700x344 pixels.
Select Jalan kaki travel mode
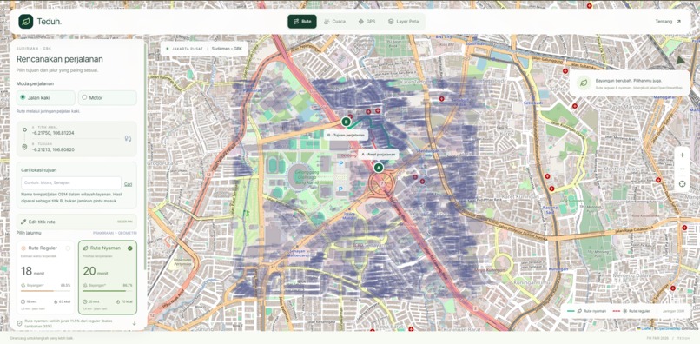coord(46,97)
